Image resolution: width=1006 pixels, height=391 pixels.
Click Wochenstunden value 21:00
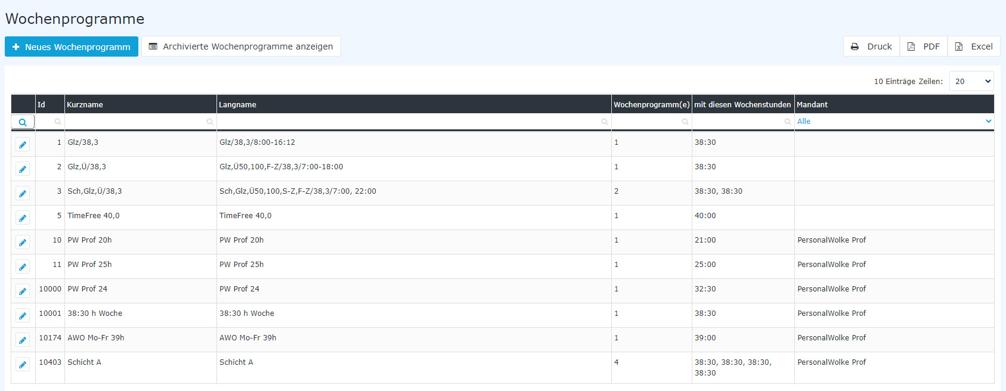click(705, 240)
